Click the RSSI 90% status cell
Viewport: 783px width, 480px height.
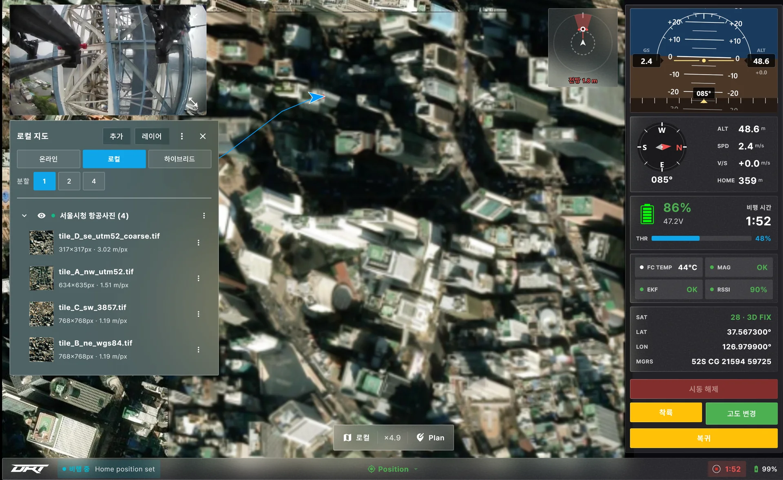739,289
